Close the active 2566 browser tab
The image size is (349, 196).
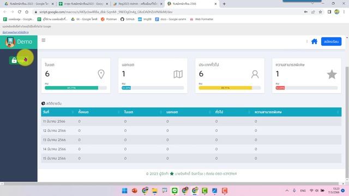pyautogui.click(x=215, y=4)
